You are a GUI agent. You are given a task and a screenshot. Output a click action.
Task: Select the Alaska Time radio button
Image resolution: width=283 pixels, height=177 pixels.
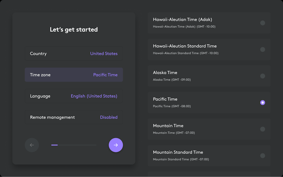point(263,76)
